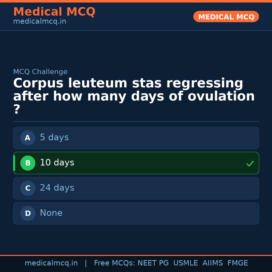The image size is (272, 272).
Task: Click the circled letter C badge
Action: (28, 188)
